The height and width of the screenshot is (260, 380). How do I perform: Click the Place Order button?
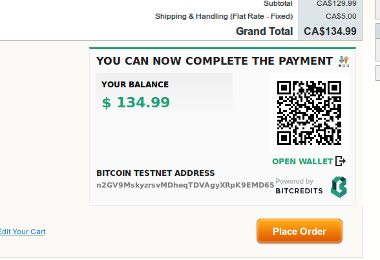(300, 231)
